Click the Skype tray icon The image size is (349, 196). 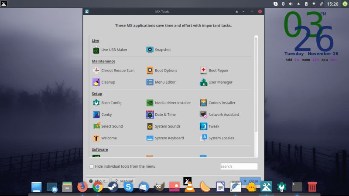[276, 4]
